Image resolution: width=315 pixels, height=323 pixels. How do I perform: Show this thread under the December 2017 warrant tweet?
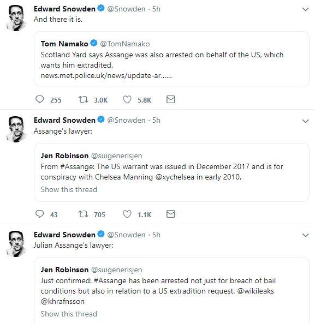[69, 189]
